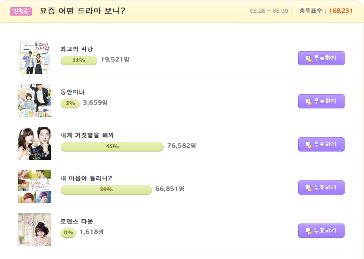
Task: Open the 최고의 사랑 poster thumbnail
Action: click(35, 57)
